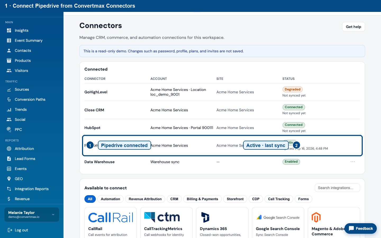Select the Lead Forms document icon
The width and height of the screenshot is (381, 238).
click(x=9, y=159)
